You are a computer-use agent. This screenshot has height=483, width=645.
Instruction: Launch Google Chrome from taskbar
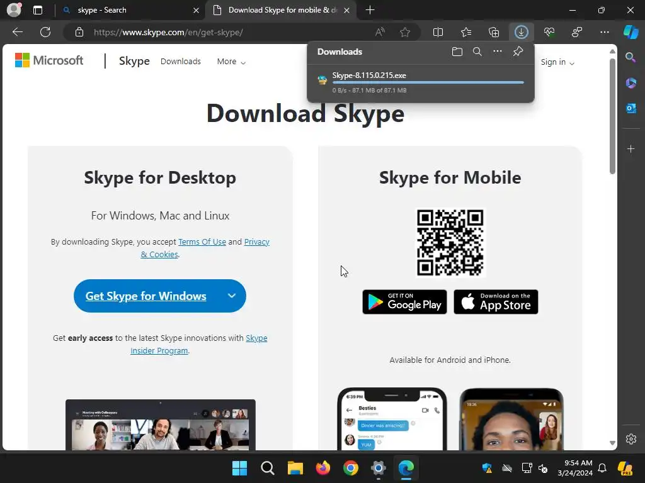pos(351,468)
